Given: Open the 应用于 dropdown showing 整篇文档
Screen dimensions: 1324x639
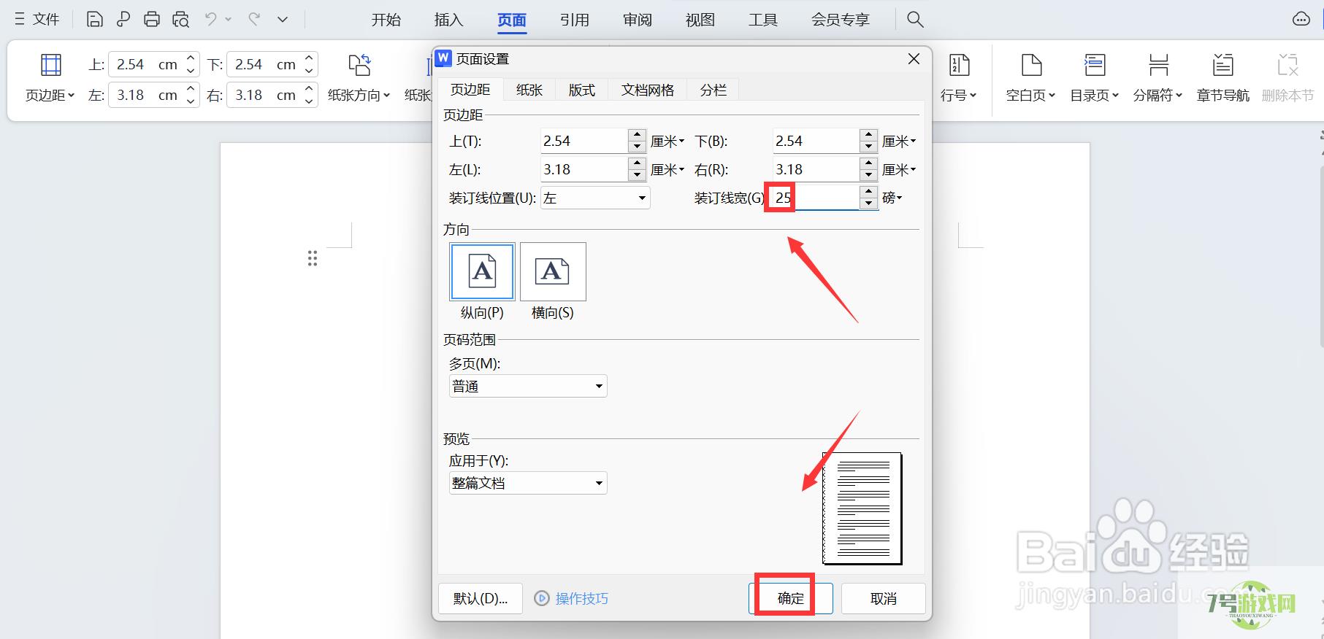Looking at the screenshot, I should [528, 483].
